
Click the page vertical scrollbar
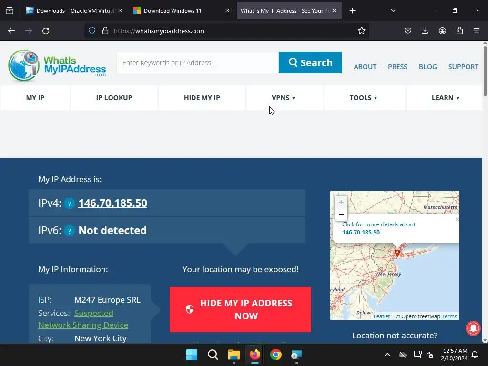(485, 71)
